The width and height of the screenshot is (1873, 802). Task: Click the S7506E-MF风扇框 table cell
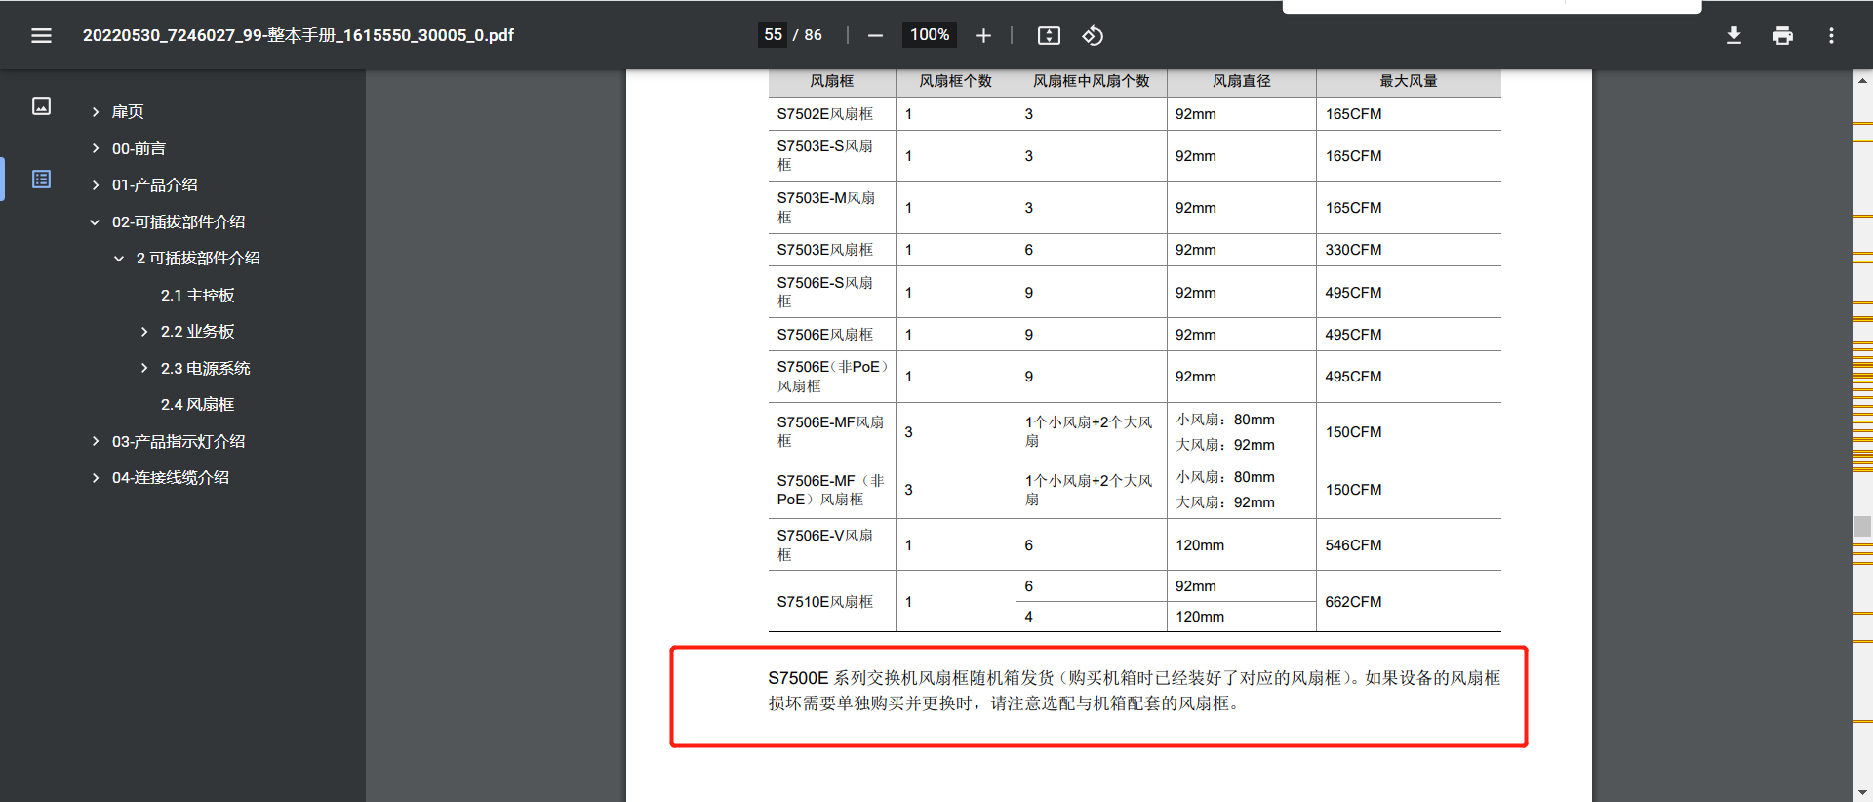coord(830,431)
